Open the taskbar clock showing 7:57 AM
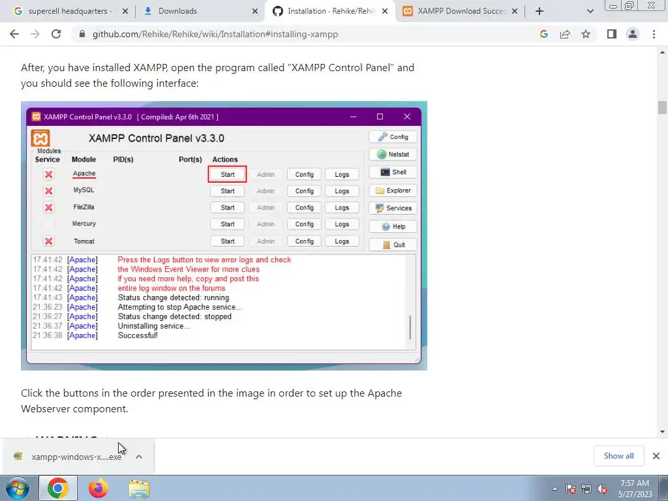The image size is (668, 501). click(x=635, y=489)
